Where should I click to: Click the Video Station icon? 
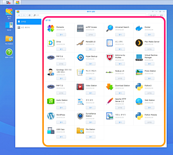point(80,87)
